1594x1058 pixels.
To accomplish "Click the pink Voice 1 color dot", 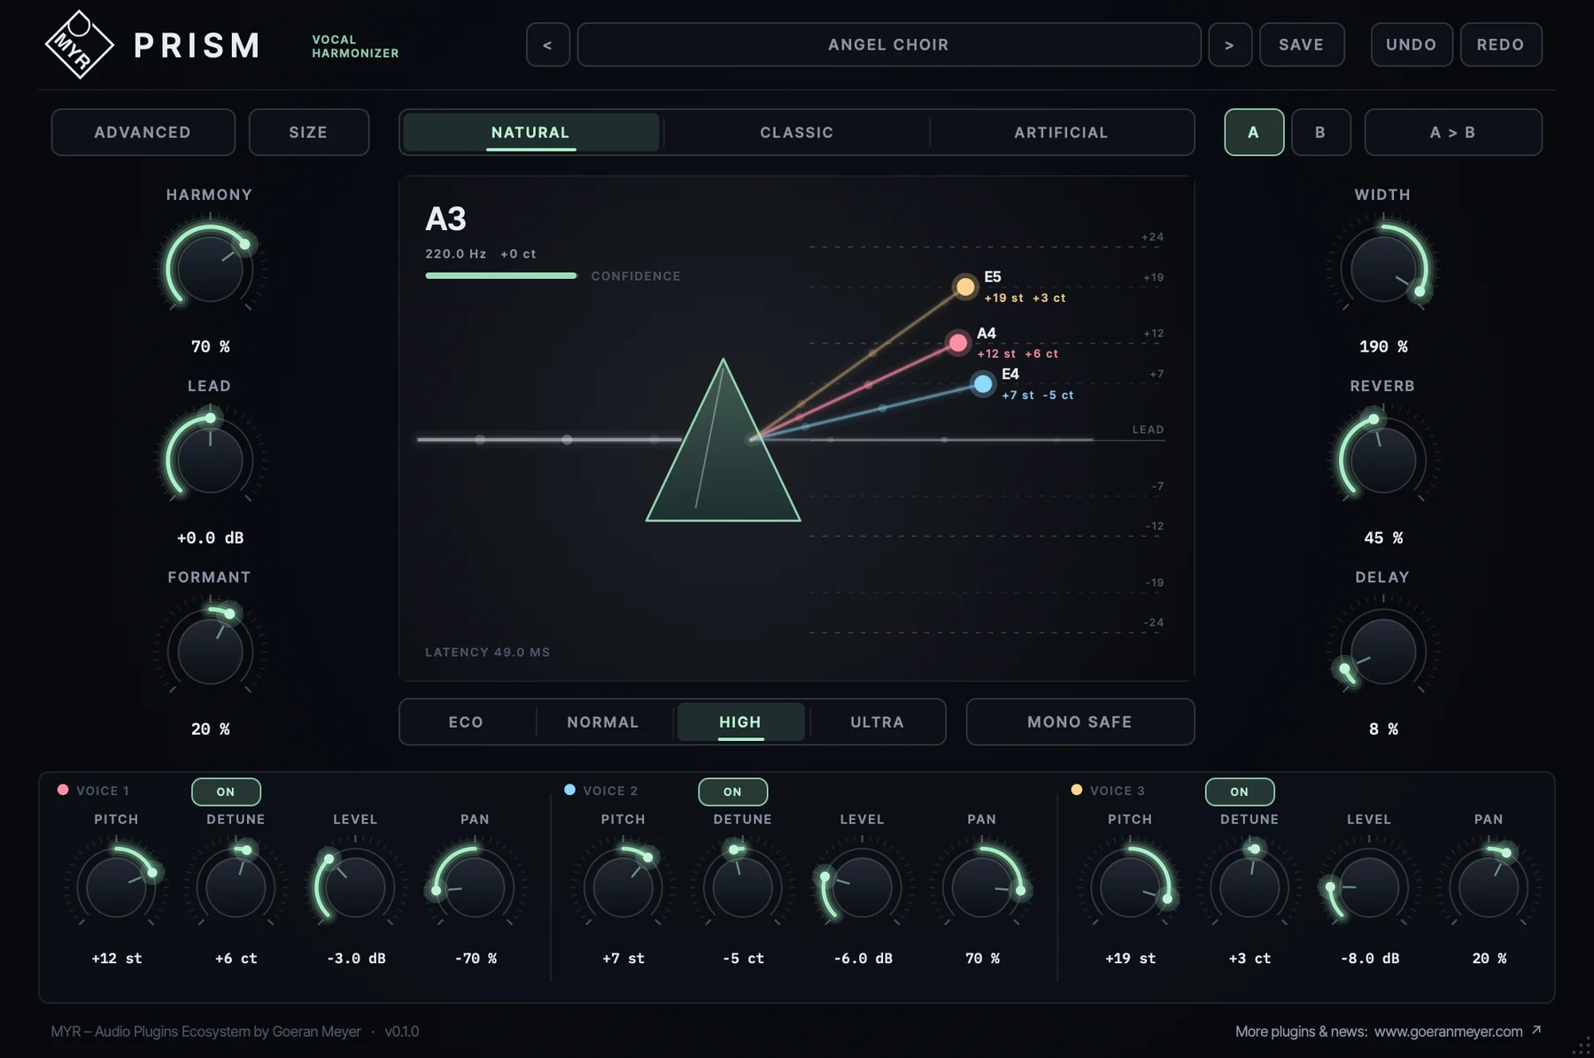I will pos(63,790).
